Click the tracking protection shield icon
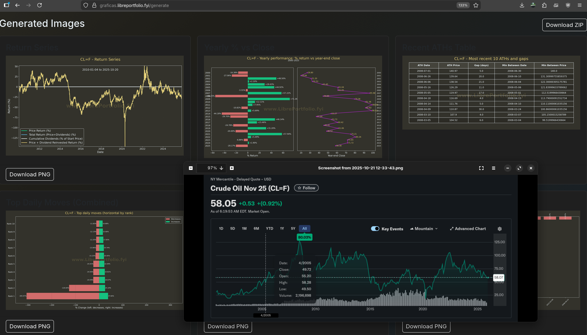 pos(86,5)
